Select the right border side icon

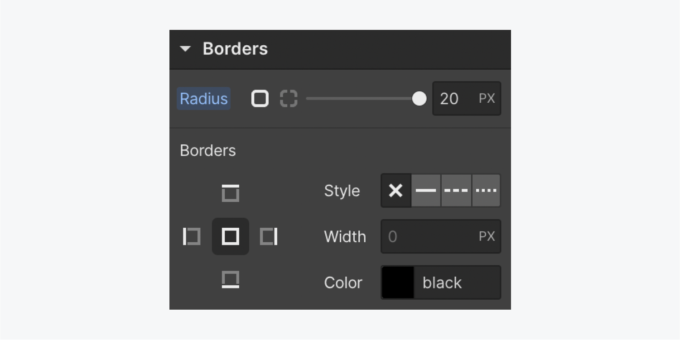coord(269,236)
